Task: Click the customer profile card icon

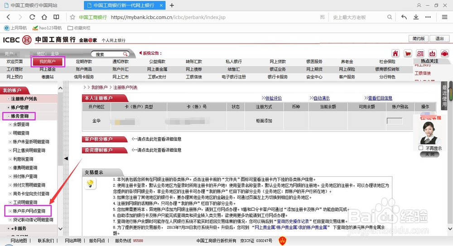Action: point(420,53)
